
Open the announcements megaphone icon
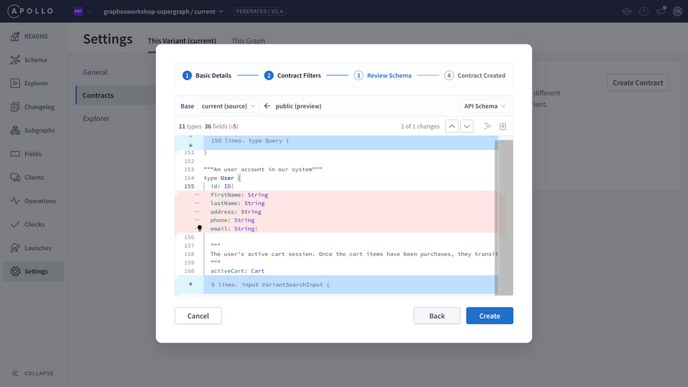(x=660, y=11)
